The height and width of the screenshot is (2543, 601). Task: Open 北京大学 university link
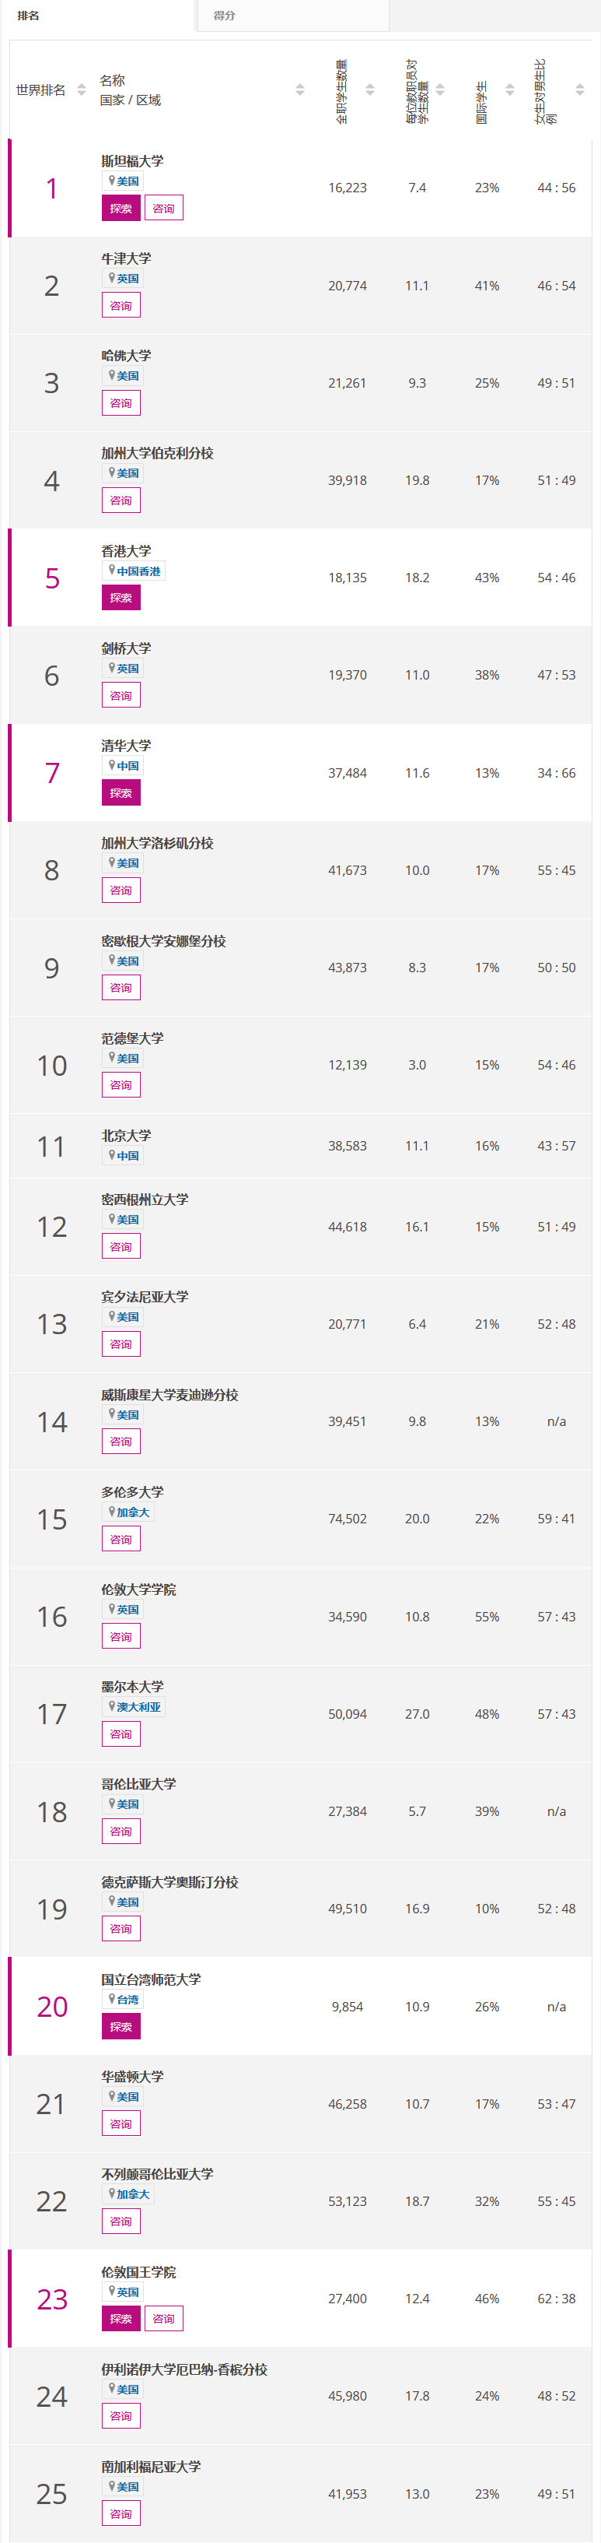click(x=126, y=1135)
